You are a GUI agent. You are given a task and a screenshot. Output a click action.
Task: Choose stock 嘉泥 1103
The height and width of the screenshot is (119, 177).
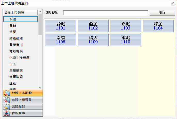(x=126, y=26)
